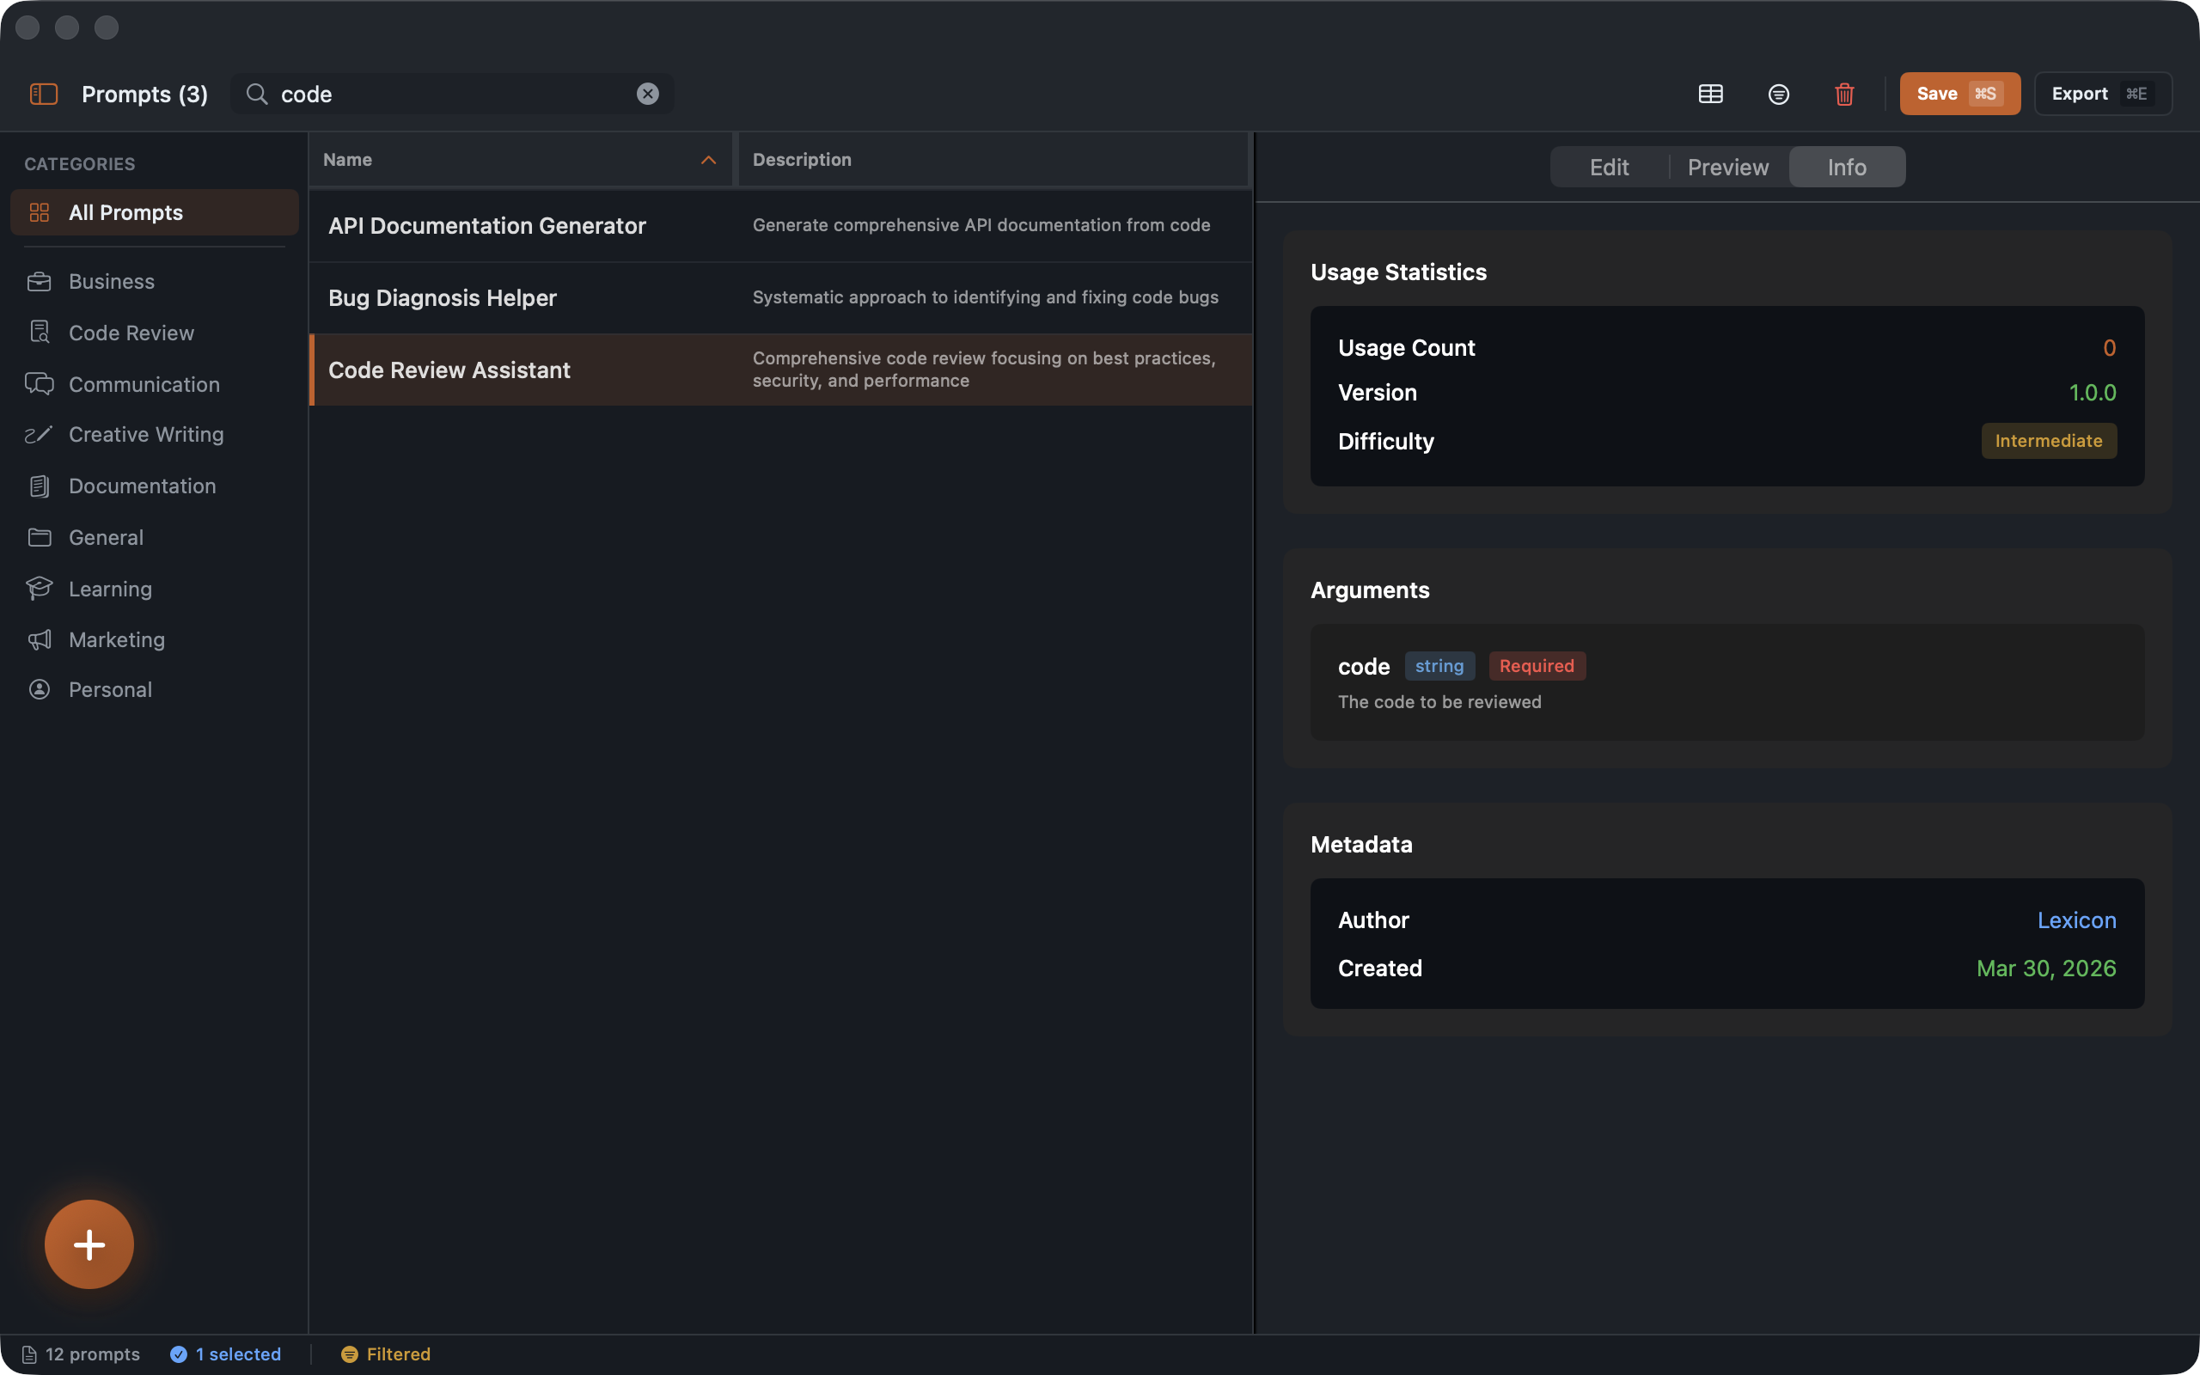Add a new prompt with plus button
This screenshot has width=2200, height=1375.
(x=89, y=1244)
